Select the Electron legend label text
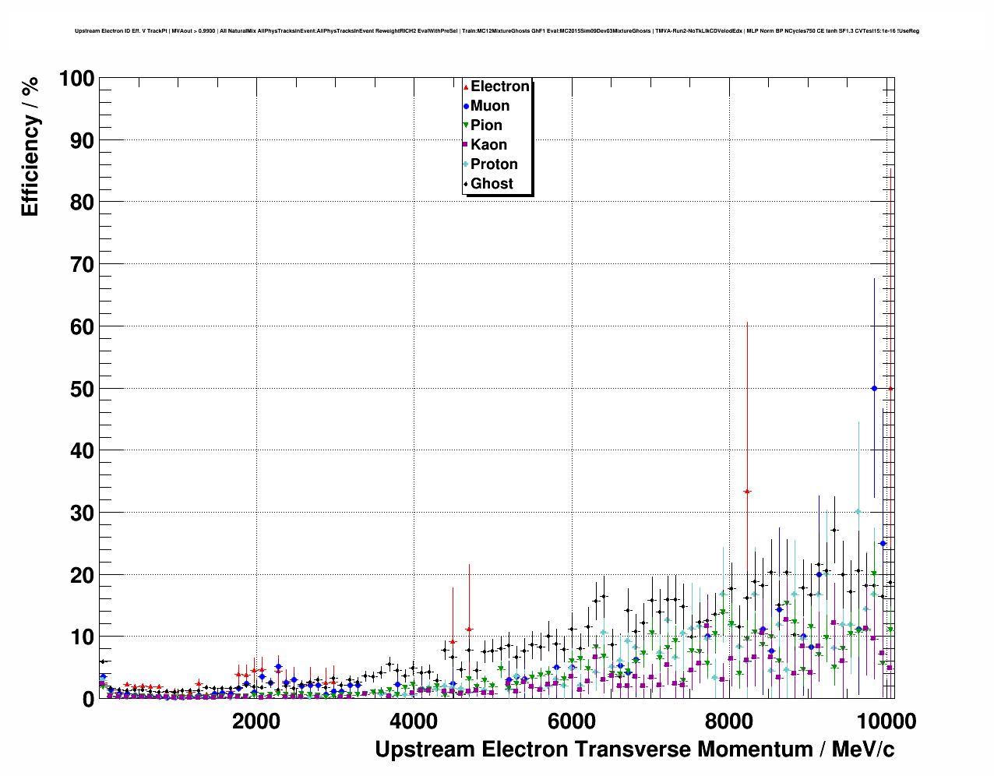994x776 pixels. (x=500, y=86)
